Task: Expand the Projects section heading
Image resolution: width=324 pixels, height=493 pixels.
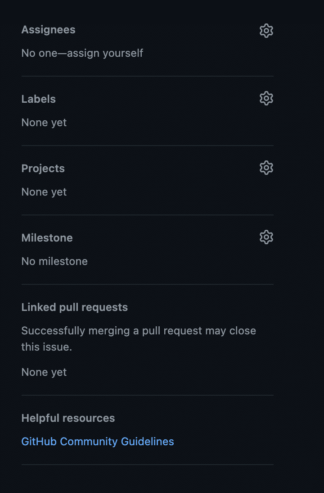Action: (43, 169)
